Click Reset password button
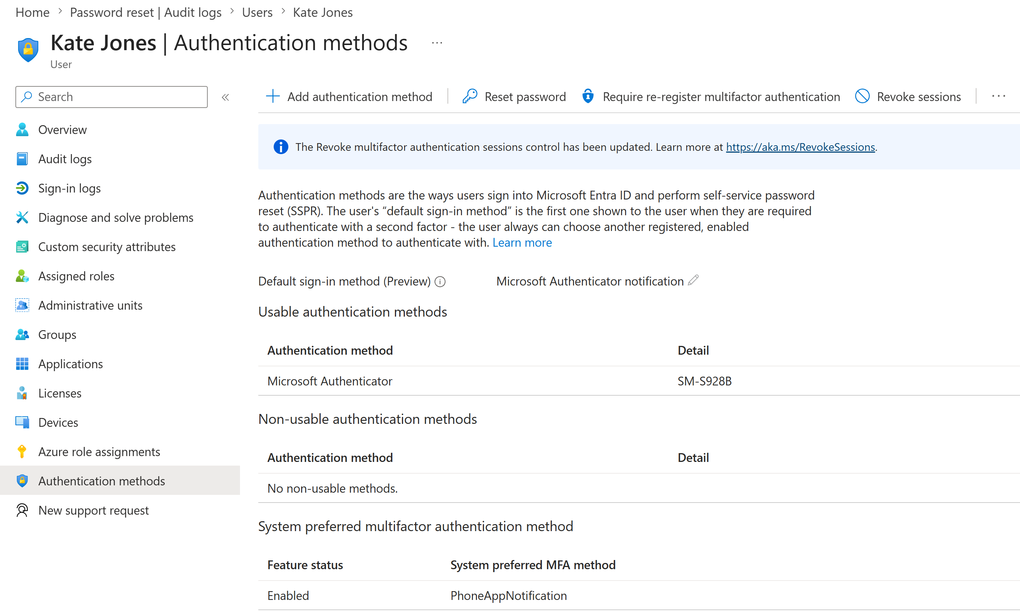 point(514,97)
